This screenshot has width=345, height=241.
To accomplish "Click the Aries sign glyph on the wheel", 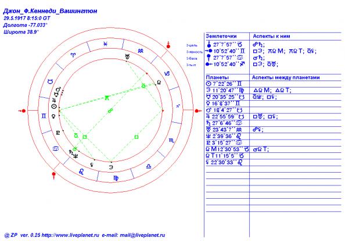I will tap(73, 55).
